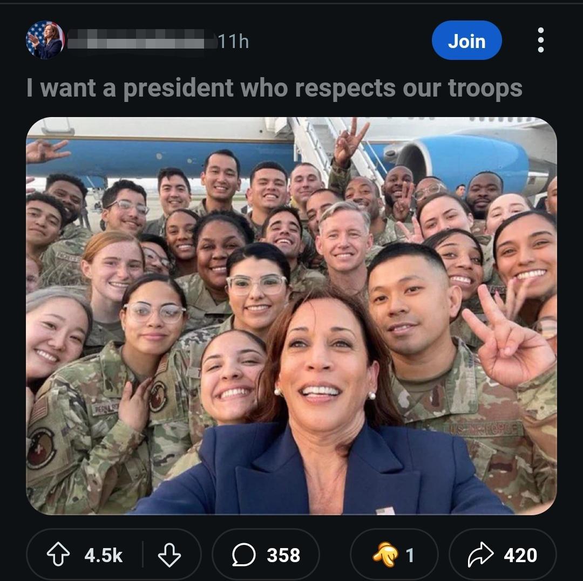This screenshot has height=581, width=583.
Task: Open the community avatar icon
Action: [45, 40]
